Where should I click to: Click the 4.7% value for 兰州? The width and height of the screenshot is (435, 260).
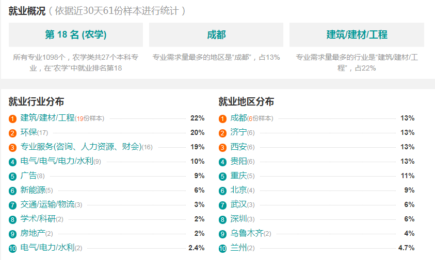407,248
